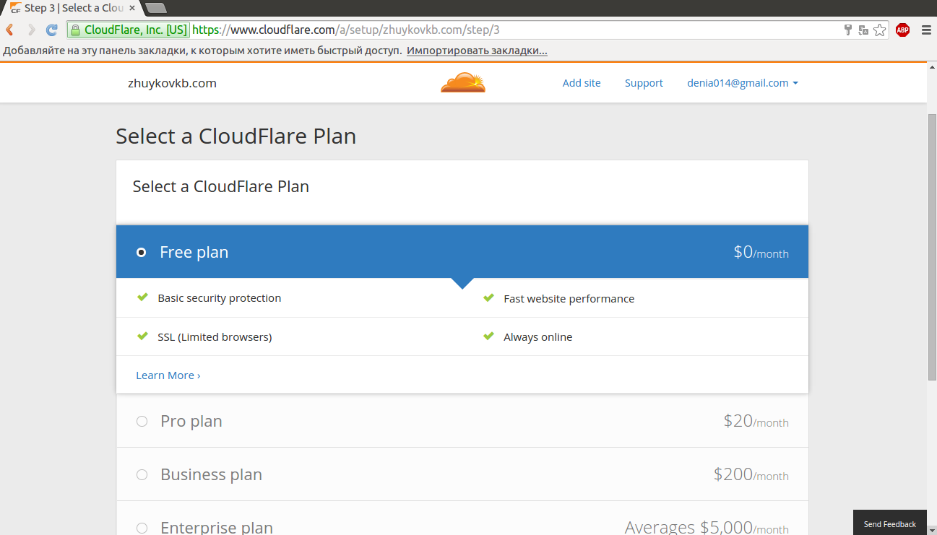Click the $20/month Pro price
This screenshot has width=937, height=535.
click(x=756, y=422)
